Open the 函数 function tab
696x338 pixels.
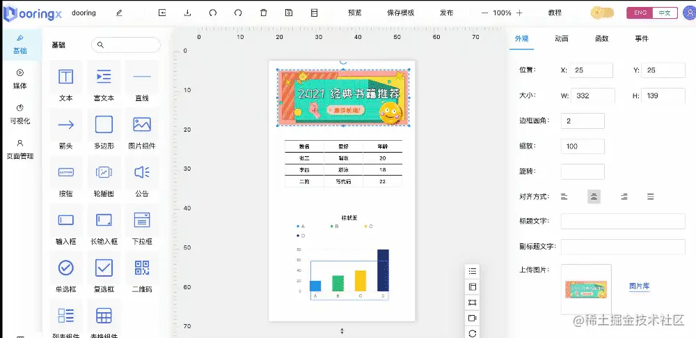601,39
